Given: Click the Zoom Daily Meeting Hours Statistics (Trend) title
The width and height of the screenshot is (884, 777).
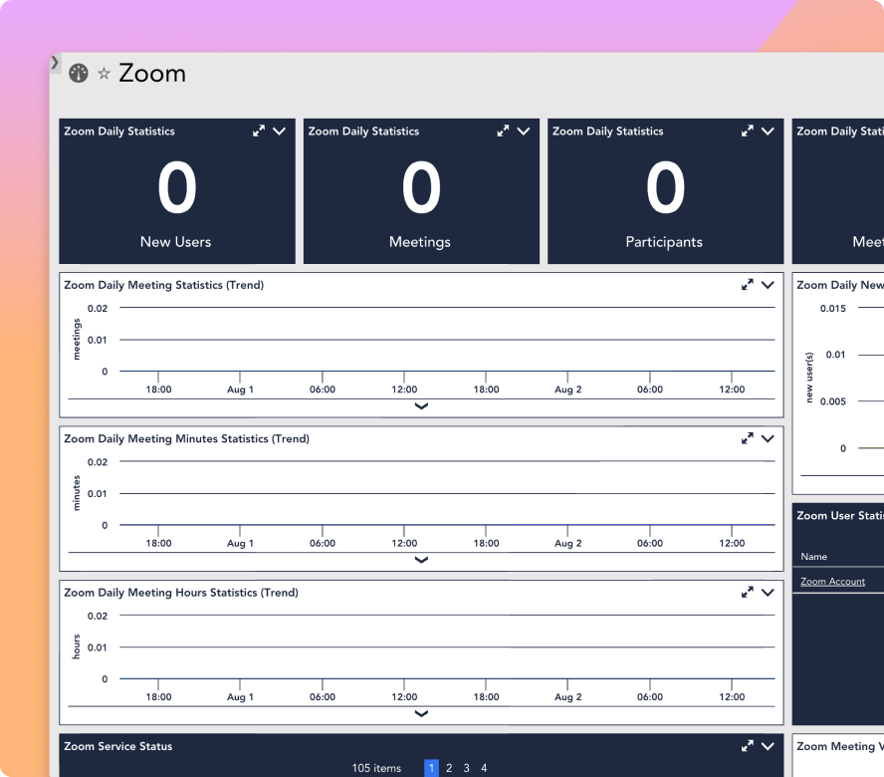Looking at the screenshot, I should click(181, 593).
